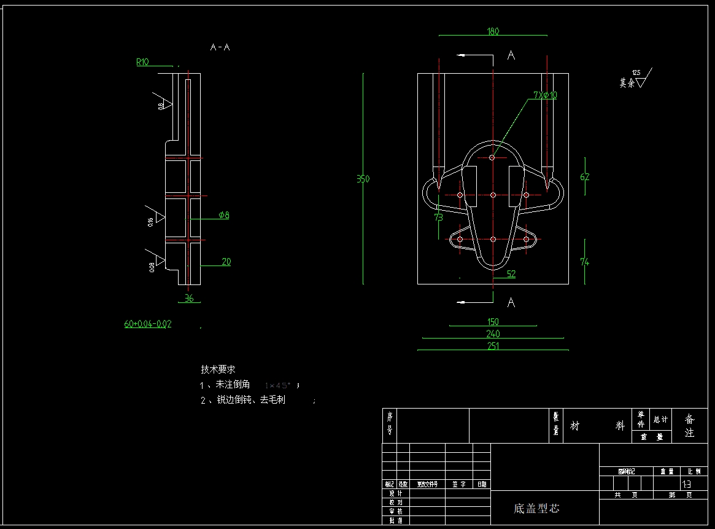715x529 pixels.
Task: Select the 1:3 scale value
Action: [687, 484]
